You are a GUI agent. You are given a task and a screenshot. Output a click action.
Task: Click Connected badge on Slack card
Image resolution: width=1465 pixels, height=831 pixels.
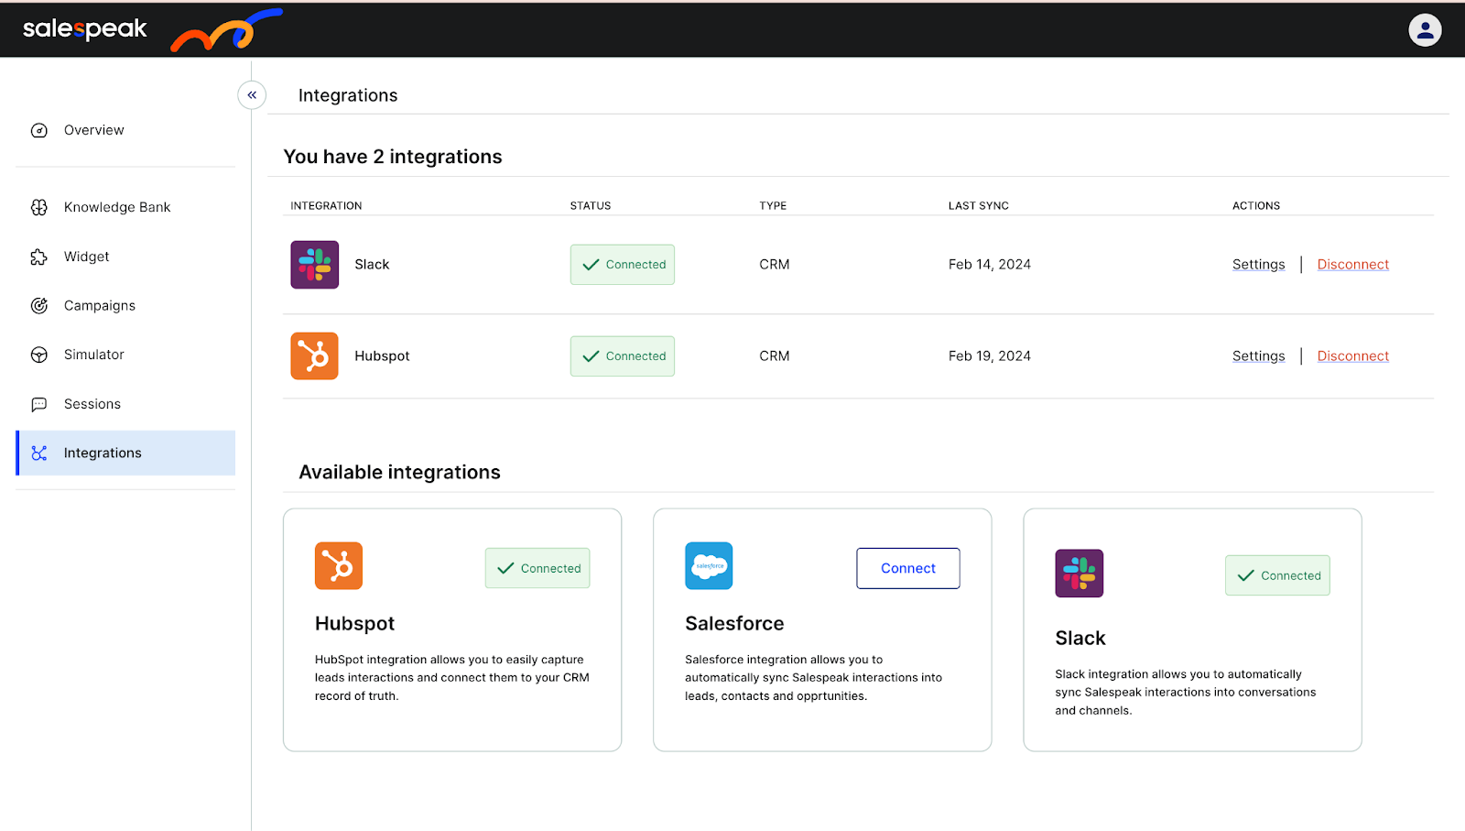[1277, 575]
